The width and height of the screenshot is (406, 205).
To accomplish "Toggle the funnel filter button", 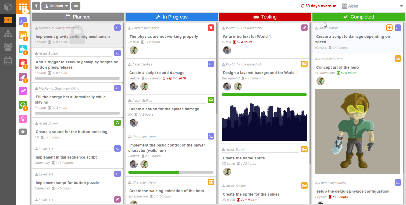I will tap(36, 6).
